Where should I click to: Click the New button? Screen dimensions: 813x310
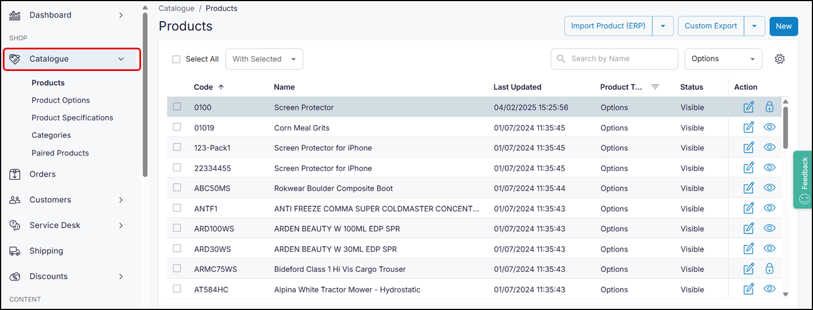[x=783, y=26]
